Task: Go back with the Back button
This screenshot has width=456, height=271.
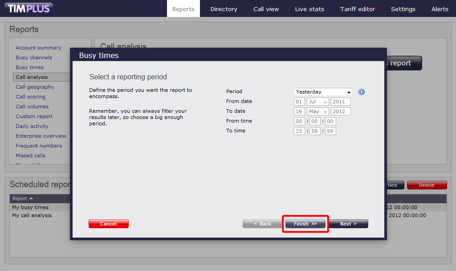Action: point(262,224)
